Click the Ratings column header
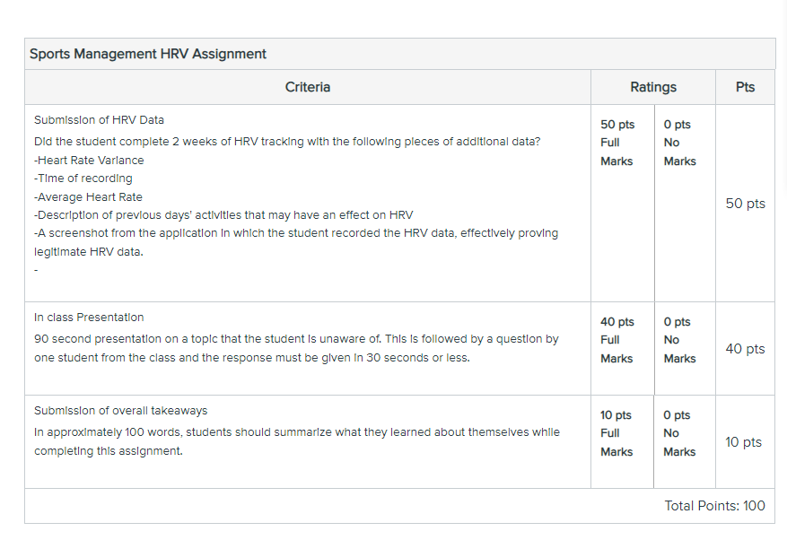This screenshot has height=540, width=787. coord(653,87)
